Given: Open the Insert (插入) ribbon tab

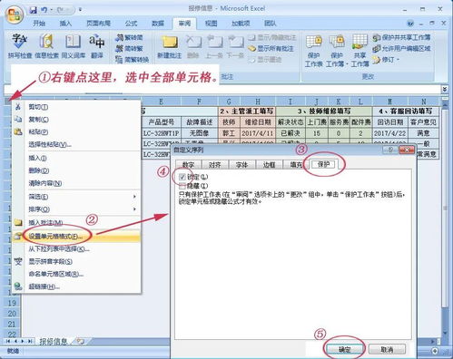Looking at the screenshot, I should click(65, 24).
